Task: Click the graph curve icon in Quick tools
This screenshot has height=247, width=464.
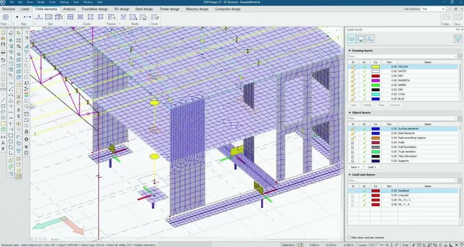Action: [x=370, y=38]
